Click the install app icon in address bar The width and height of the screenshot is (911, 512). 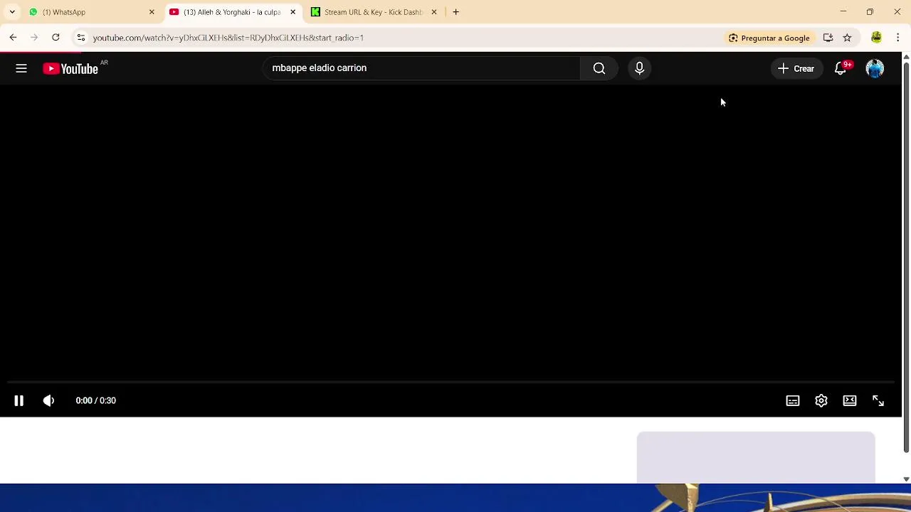pos(828,38)
